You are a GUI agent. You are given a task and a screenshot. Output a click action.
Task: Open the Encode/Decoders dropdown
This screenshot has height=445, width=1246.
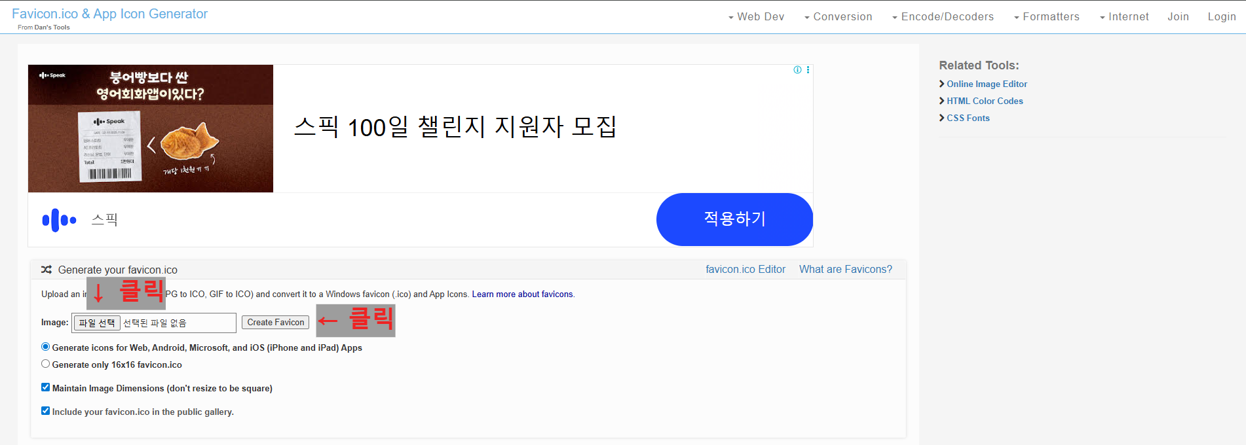pos(943,17)
